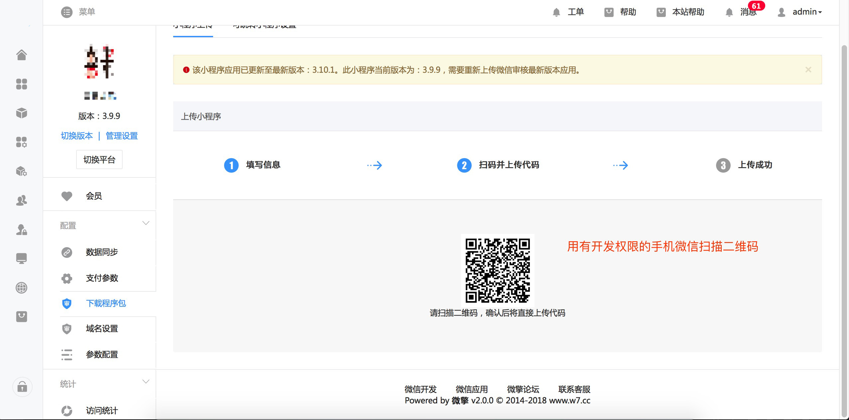Click the four-squares apps grid sidebar icon

coord(22,84)
